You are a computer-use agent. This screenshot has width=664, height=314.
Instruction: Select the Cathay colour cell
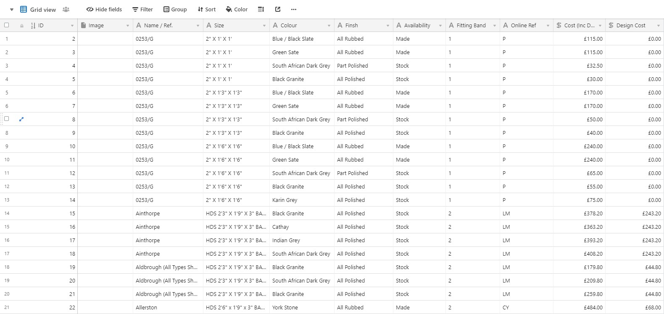pos(302,227)
